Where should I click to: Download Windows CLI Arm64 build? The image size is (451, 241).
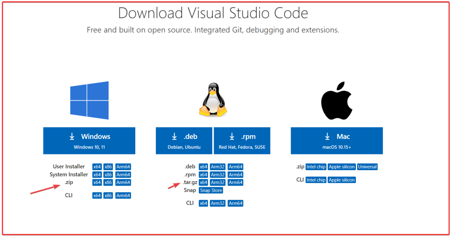(123, 196)
